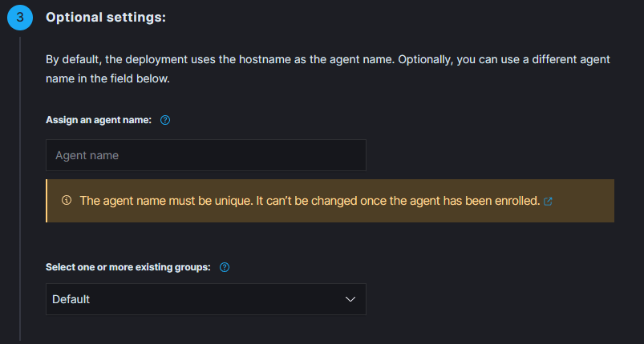This screenshot has width=644, height=344.
Task: Click the "Agent name" placeholder text
Action: click(87, 155)
